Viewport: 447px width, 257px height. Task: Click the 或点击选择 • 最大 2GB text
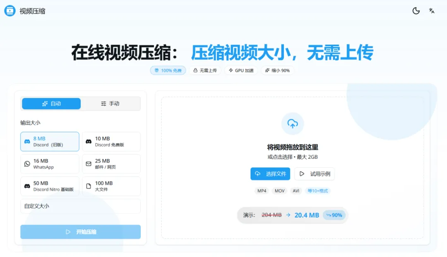point(293,157)
